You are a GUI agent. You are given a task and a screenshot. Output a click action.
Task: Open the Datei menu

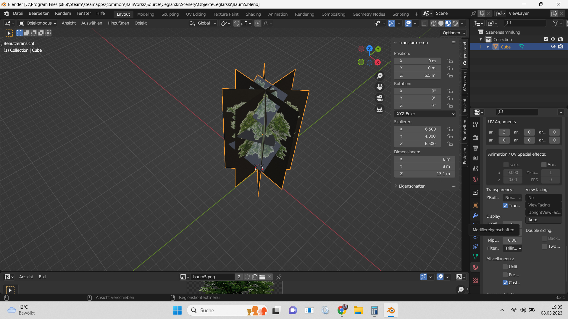click(x=18, y=13)
